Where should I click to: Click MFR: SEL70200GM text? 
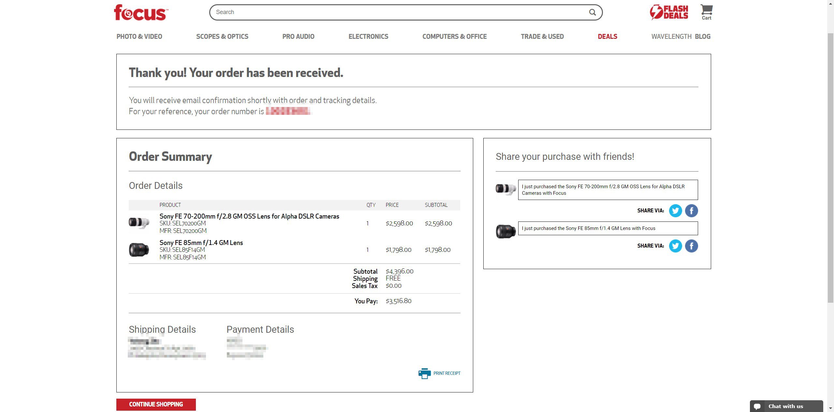tap(183, 231)
